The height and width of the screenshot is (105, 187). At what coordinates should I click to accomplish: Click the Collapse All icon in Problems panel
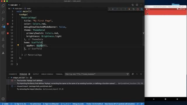point(133,74)
